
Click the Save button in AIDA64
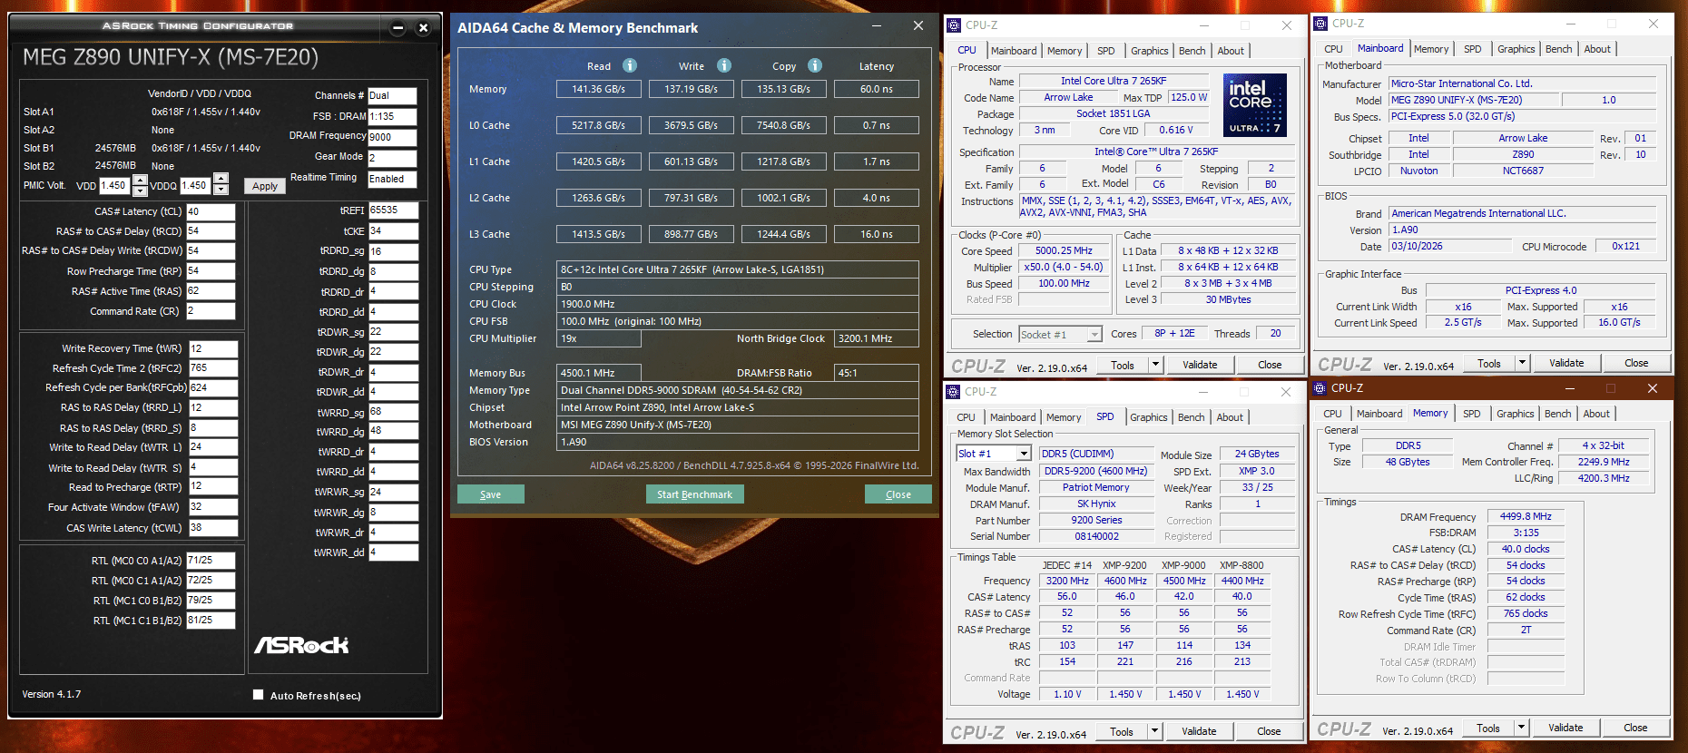pyautogui.click(x=491, y=494)
